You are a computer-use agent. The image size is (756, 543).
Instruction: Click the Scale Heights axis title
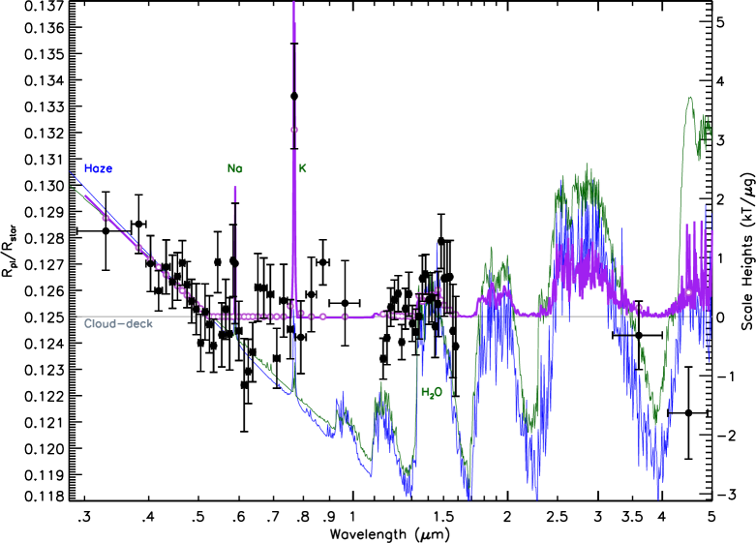748,251
